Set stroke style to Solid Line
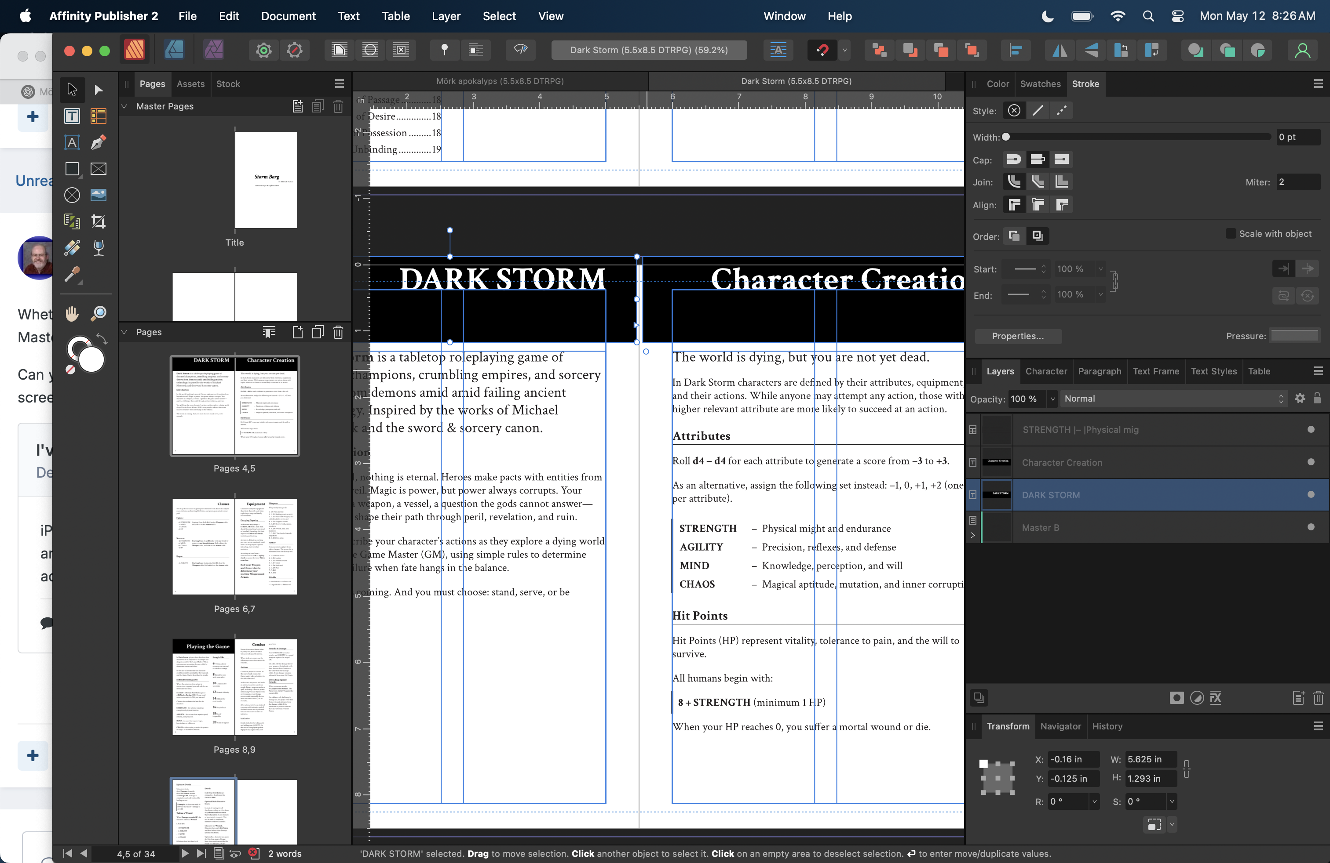The height and width of the screenshot is (863, 1330). [1037, 111]
